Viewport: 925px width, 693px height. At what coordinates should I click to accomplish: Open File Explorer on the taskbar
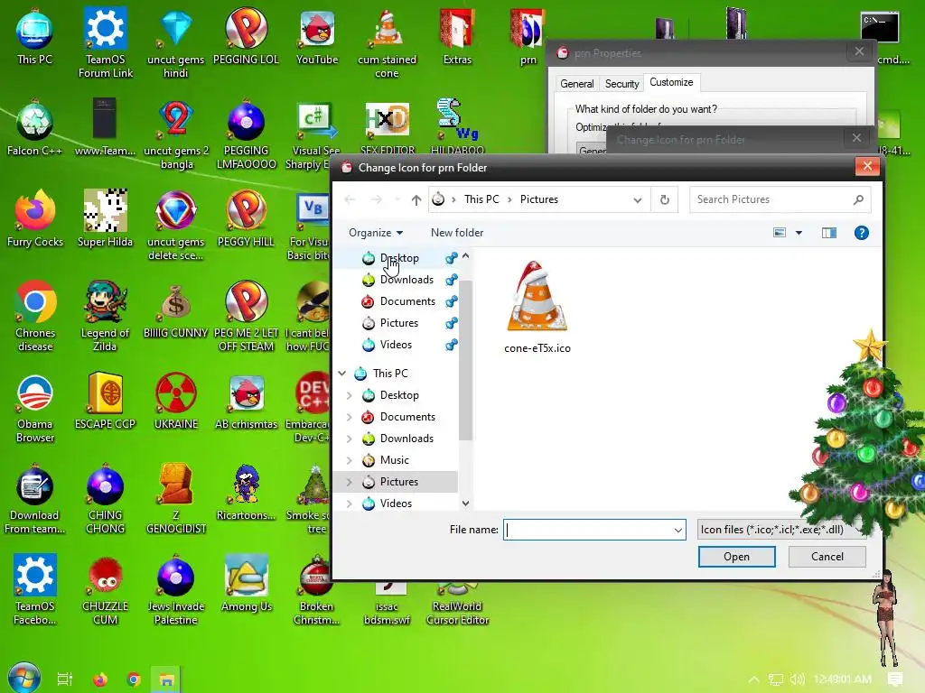pyautogui.click(x=166, y=679)
